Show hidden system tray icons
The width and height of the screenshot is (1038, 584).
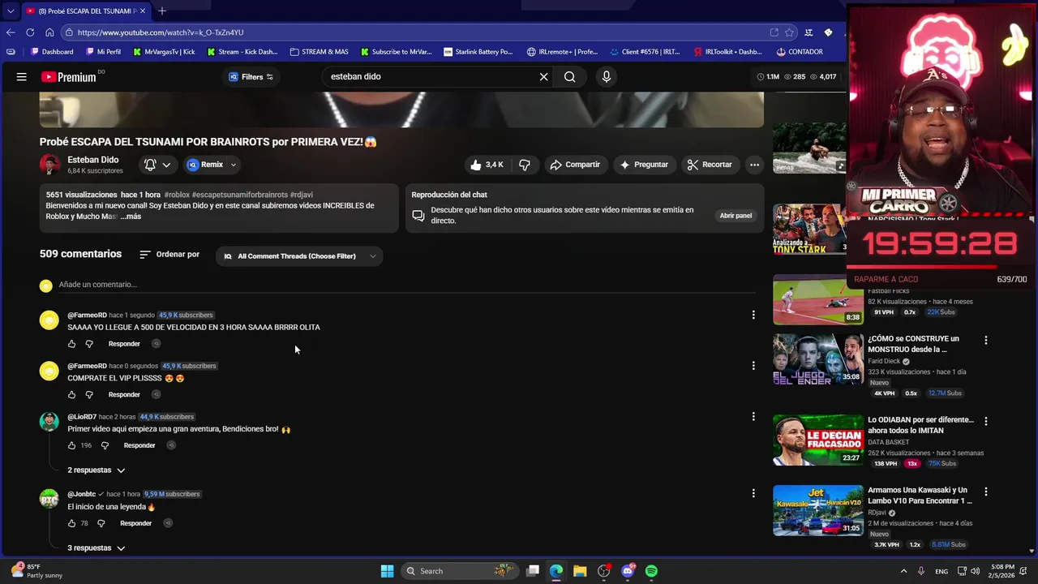click(903, 571)
